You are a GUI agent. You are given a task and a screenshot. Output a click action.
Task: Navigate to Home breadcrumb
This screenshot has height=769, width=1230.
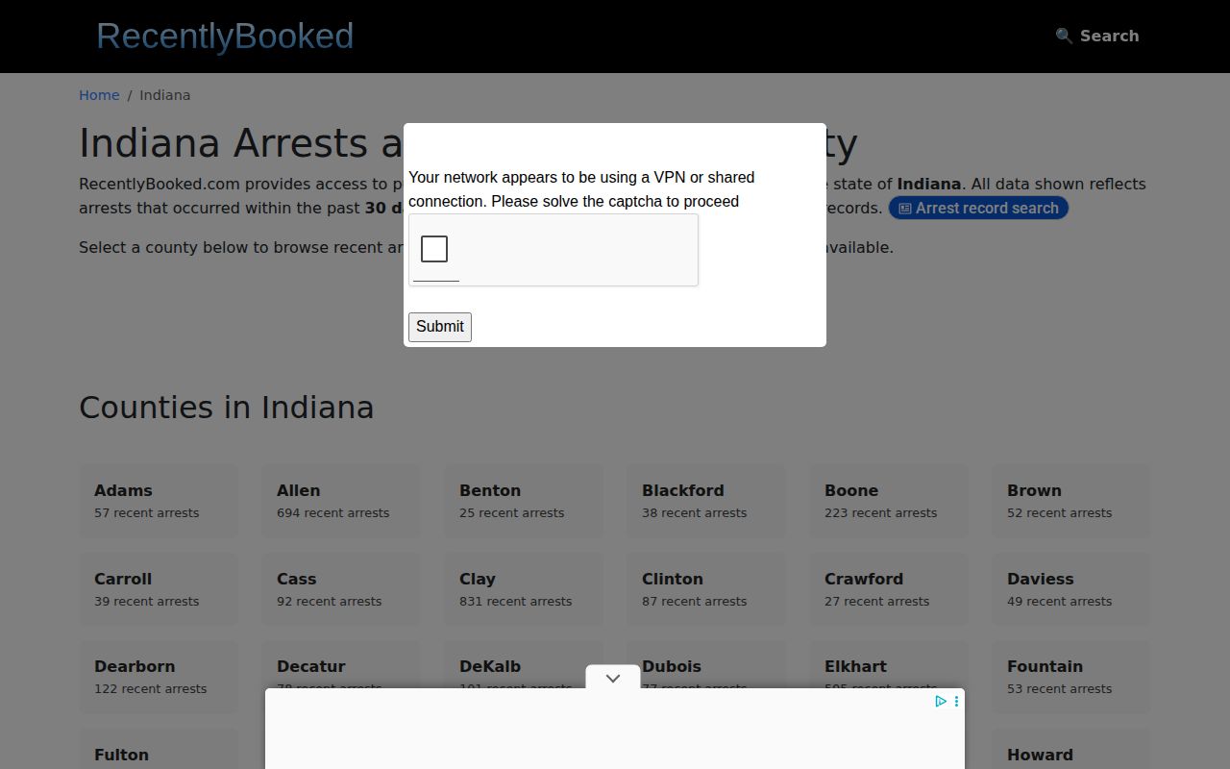pos(99,95)
